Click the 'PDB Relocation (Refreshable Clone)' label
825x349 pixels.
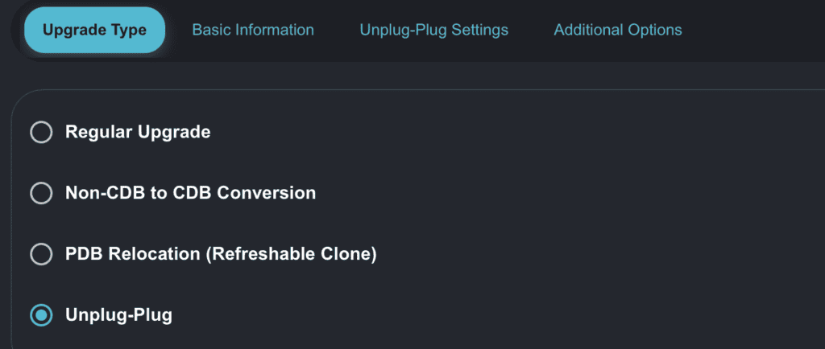(x=221, y=254)
